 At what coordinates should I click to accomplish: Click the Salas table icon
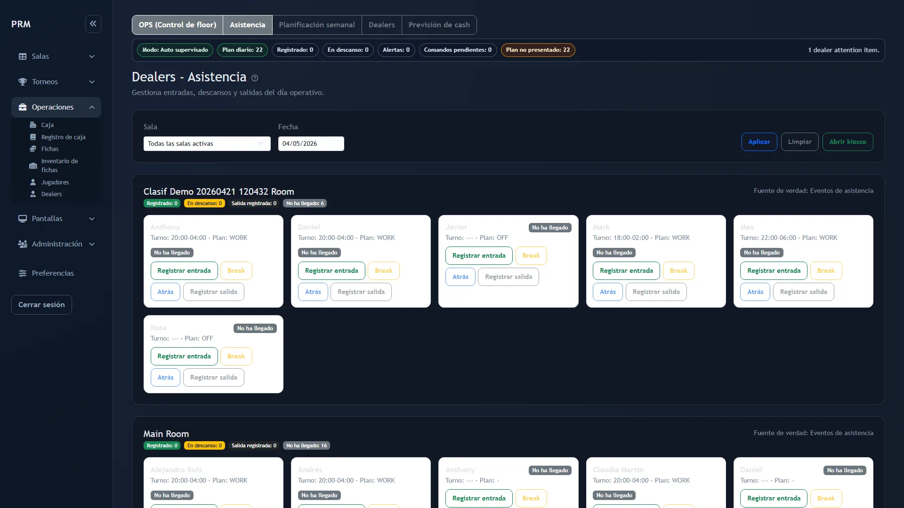23,56
